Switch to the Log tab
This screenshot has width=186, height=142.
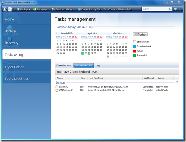coord(98,66)
